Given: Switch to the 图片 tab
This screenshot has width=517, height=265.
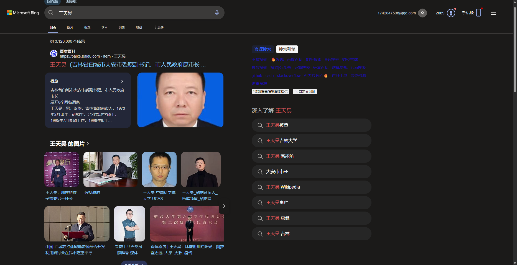Looking at the screenshot, I should point(70,27).
